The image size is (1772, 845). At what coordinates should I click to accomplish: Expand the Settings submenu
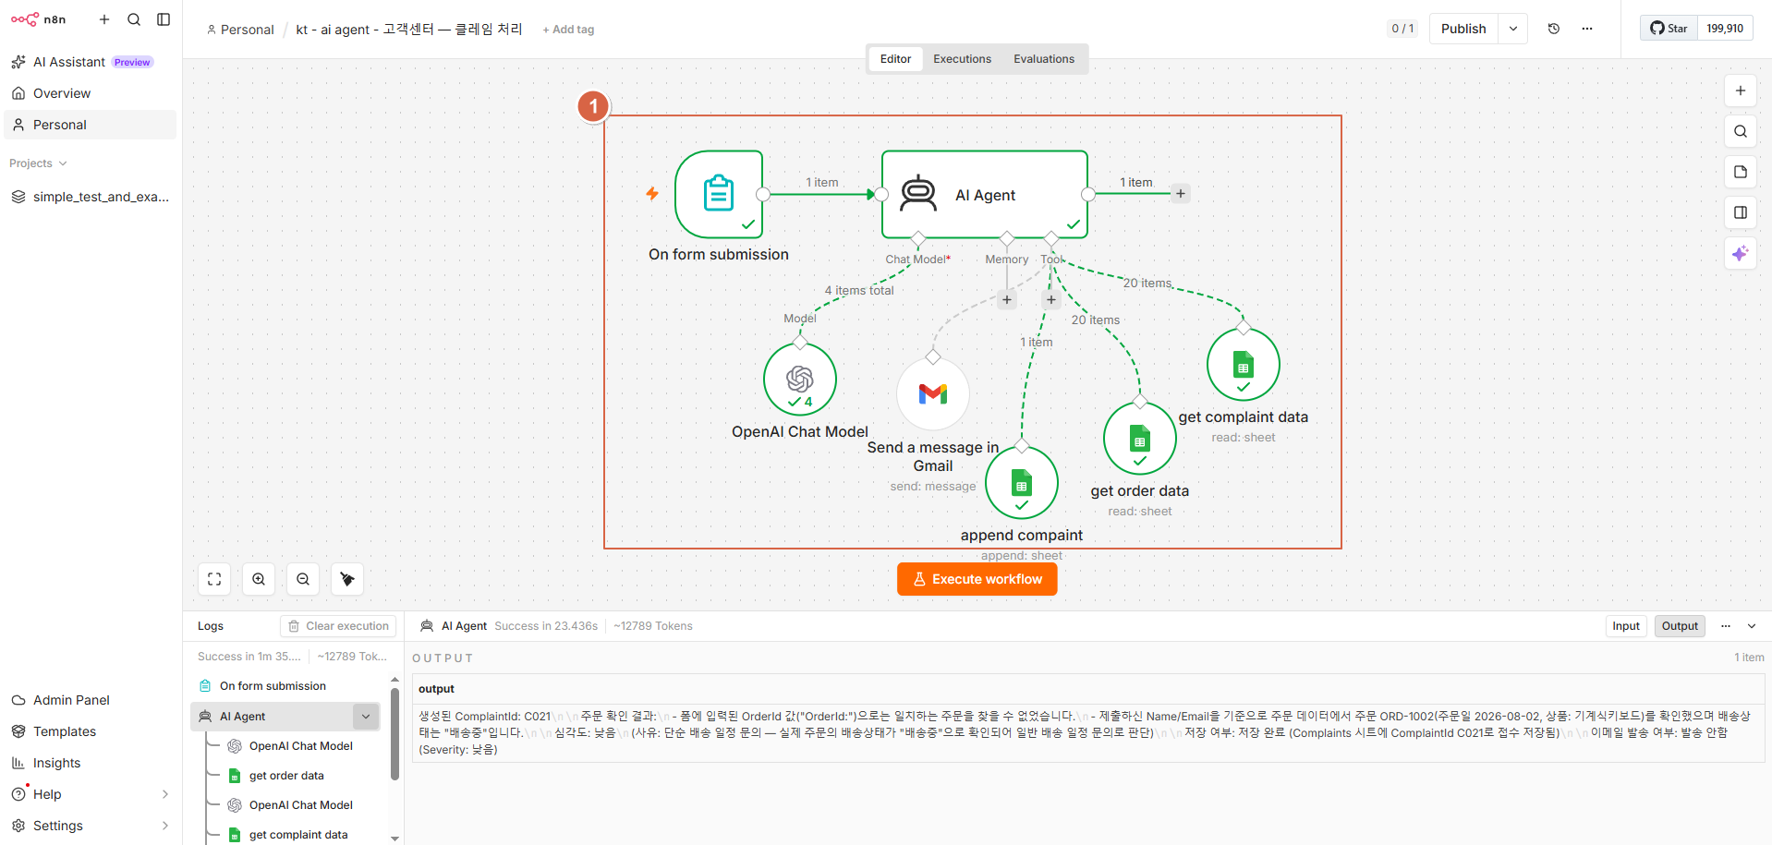coord(165,826)
